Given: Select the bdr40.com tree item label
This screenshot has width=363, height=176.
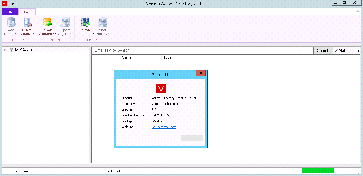Looking at the screenshot, I should tap(23, 49).
